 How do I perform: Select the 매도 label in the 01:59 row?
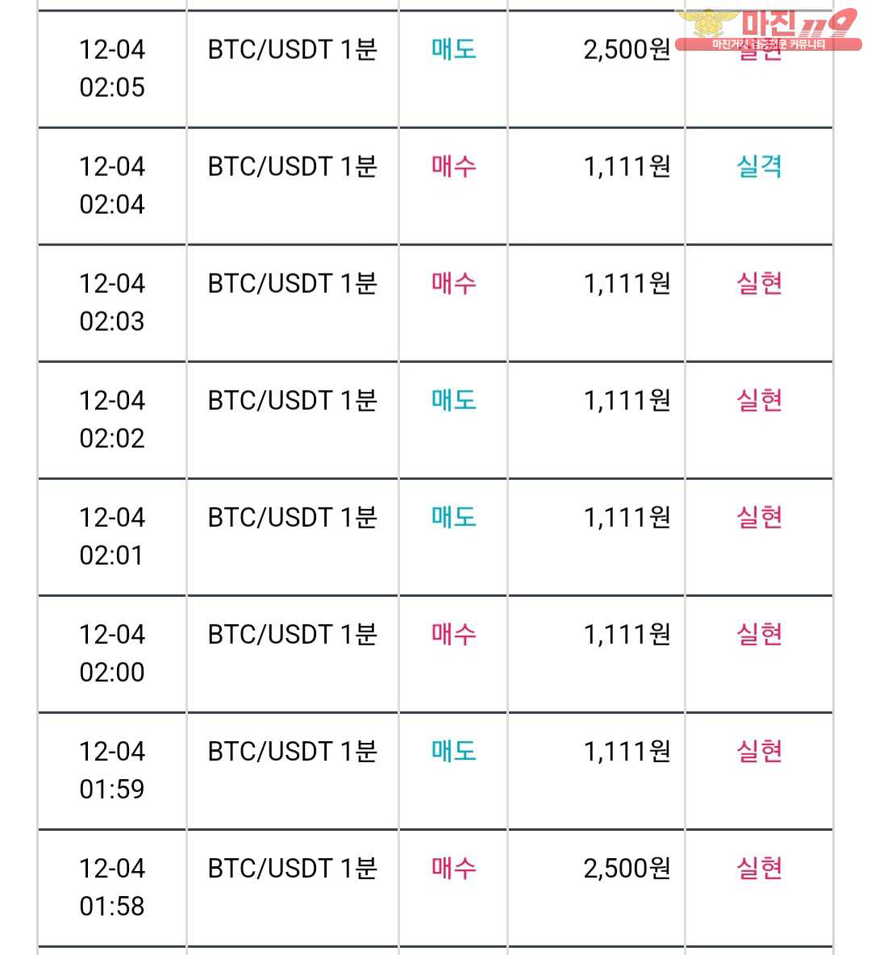[454, 751]
